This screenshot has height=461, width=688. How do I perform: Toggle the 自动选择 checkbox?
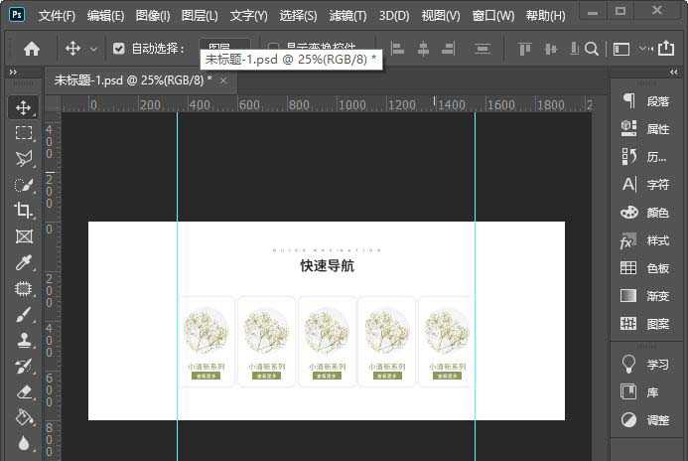[119, 49]
